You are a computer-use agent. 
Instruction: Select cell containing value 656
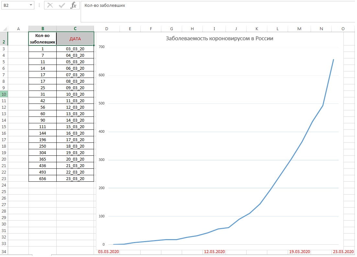click(x=42, y=179)
